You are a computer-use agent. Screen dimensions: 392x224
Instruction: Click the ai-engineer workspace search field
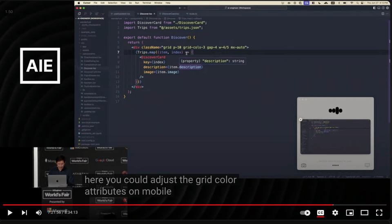244,8
